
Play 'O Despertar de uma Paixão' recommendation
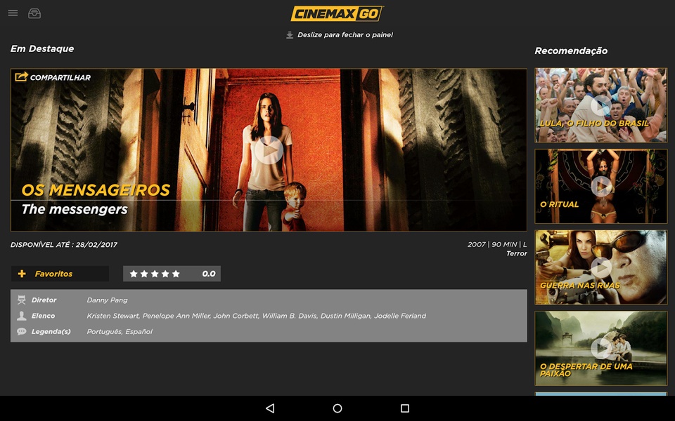pos(601,349)
